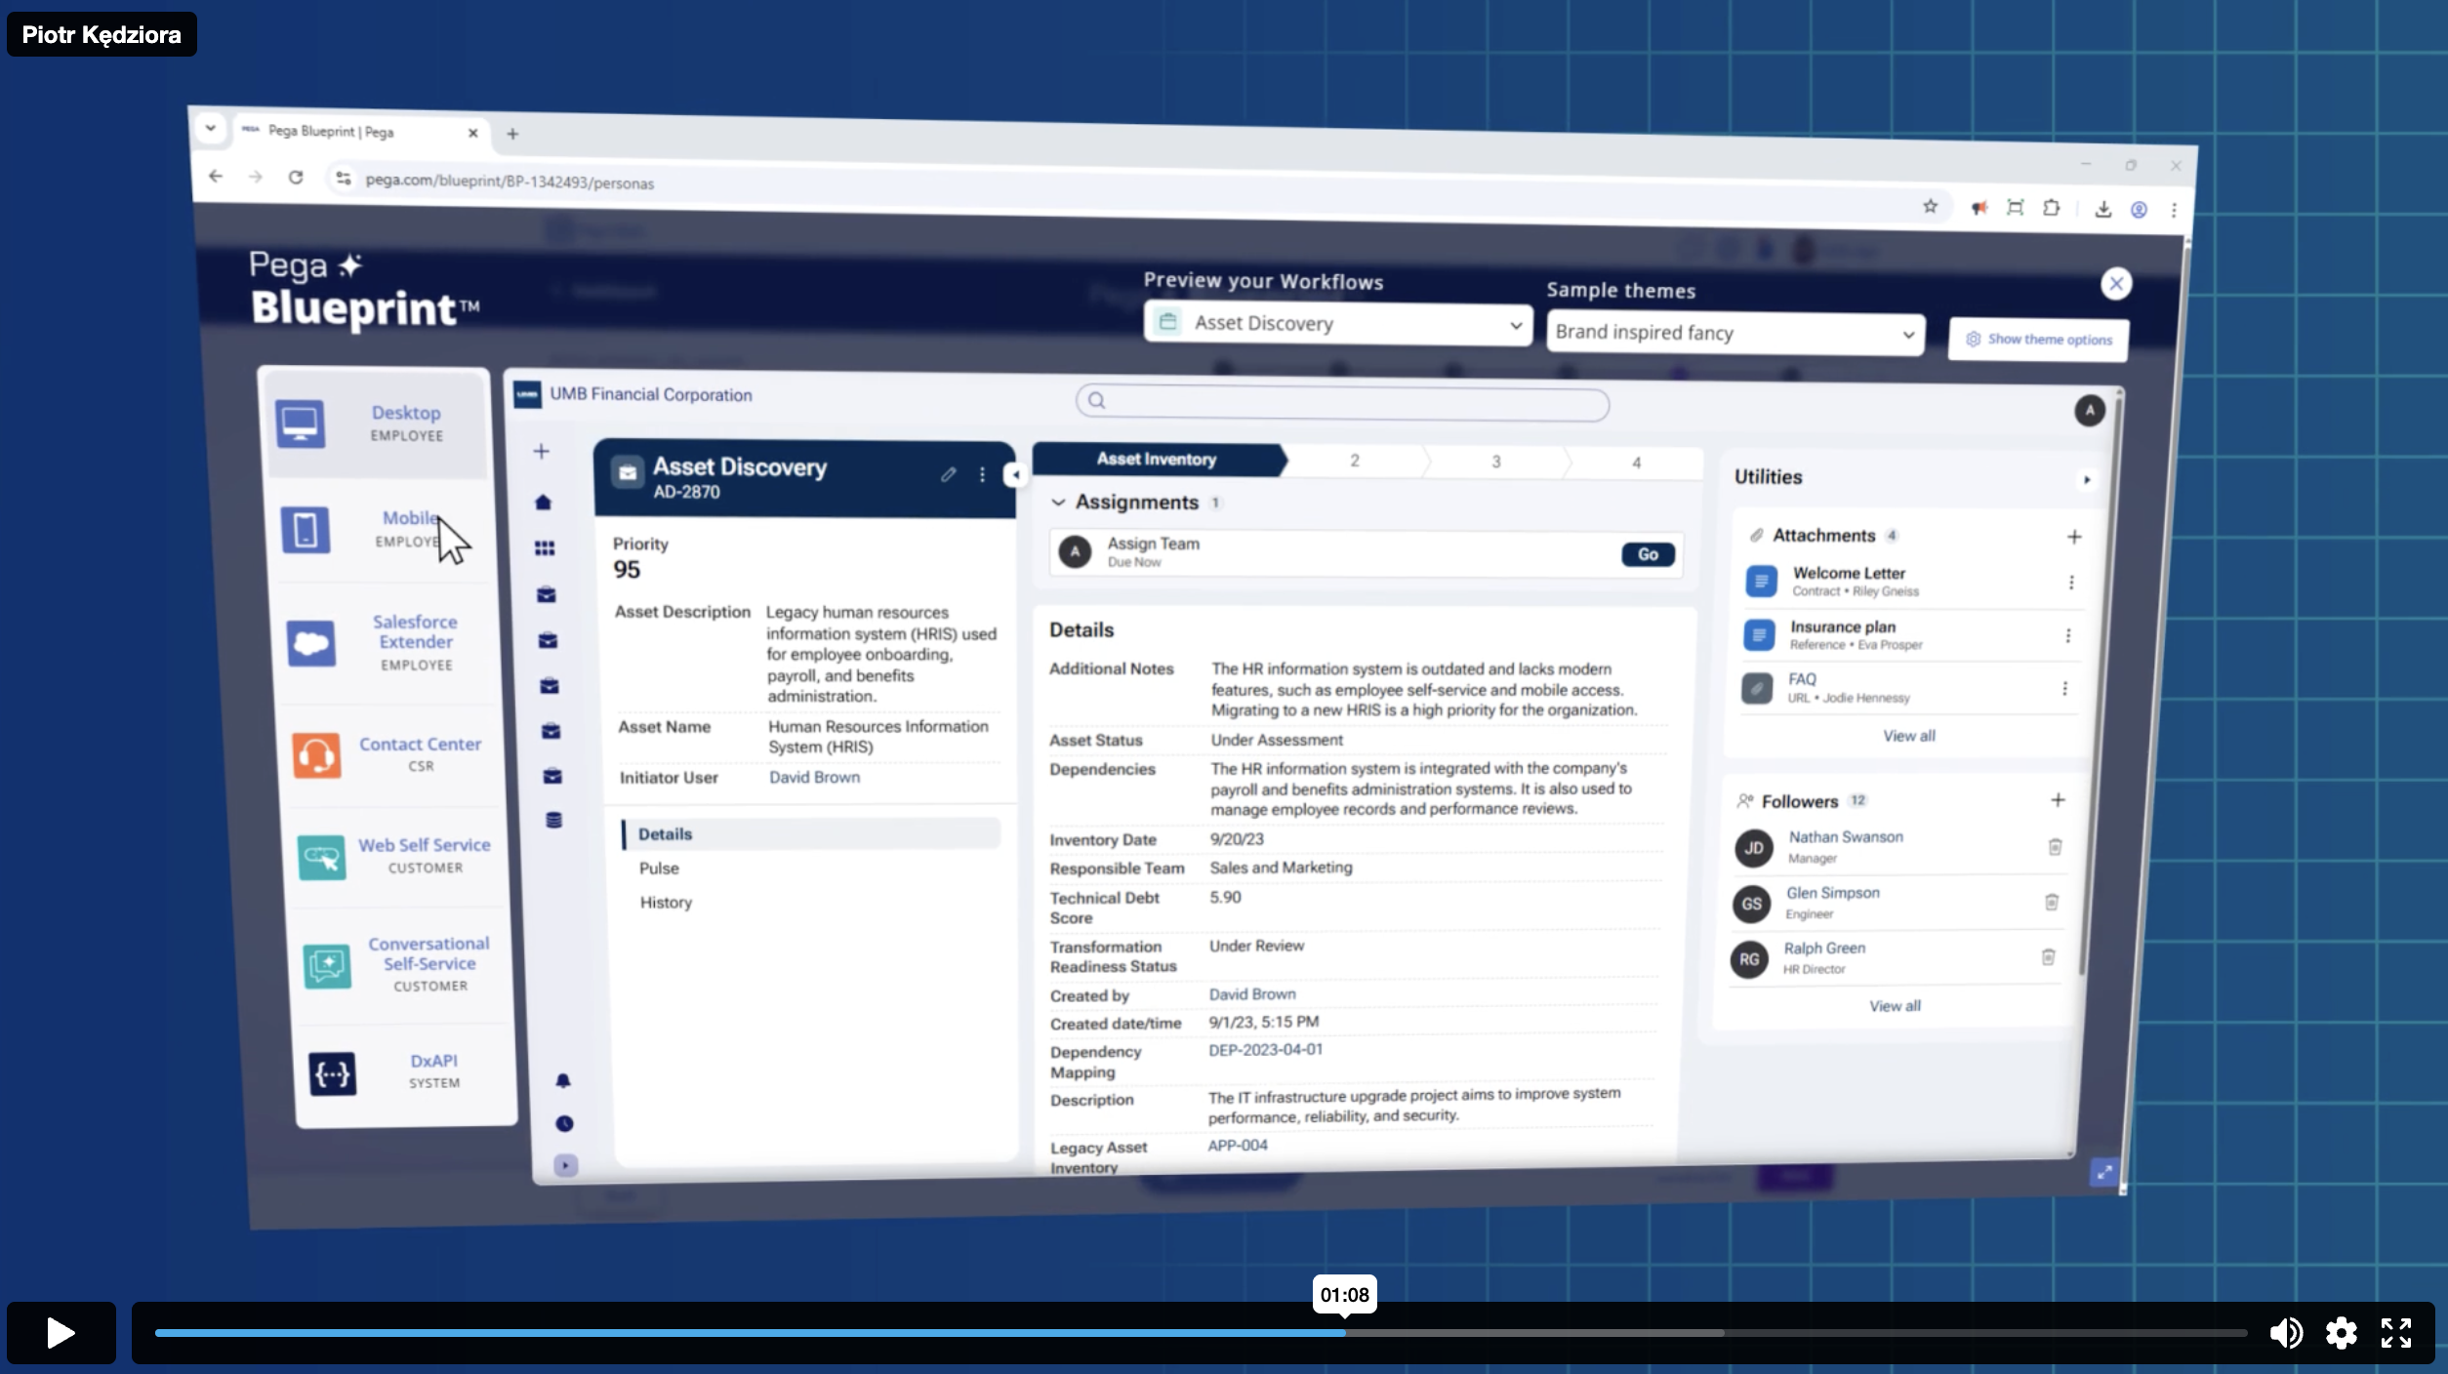Click the David Brown initiator link

tap(814, 778)
